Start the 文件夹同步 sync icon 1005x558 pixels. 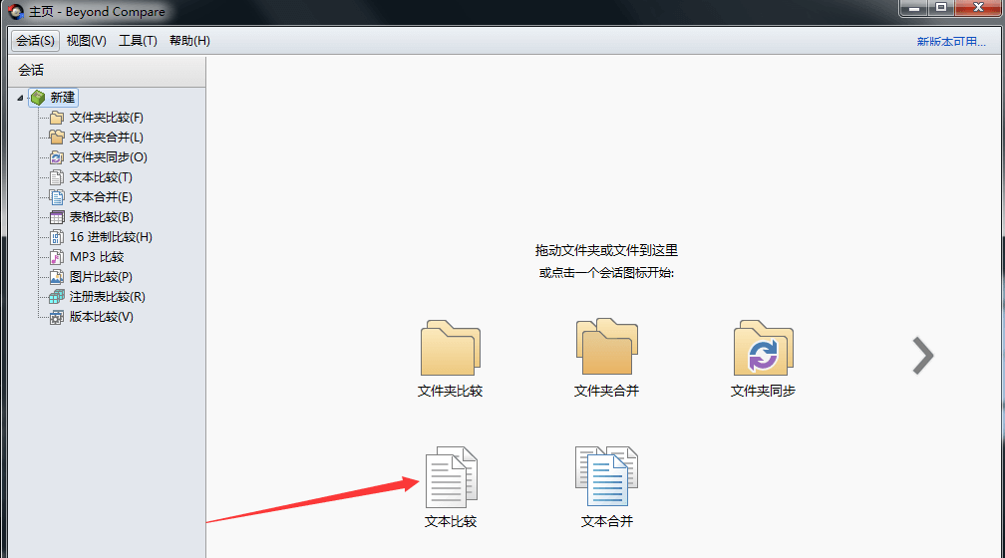[x=763, y=349]
